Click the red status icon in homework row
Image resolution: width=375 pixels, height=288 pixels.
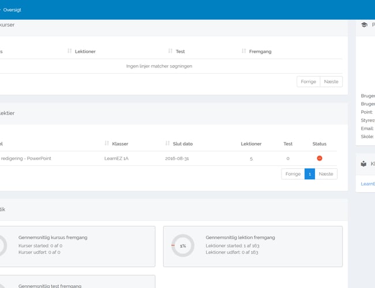(319, 158)
